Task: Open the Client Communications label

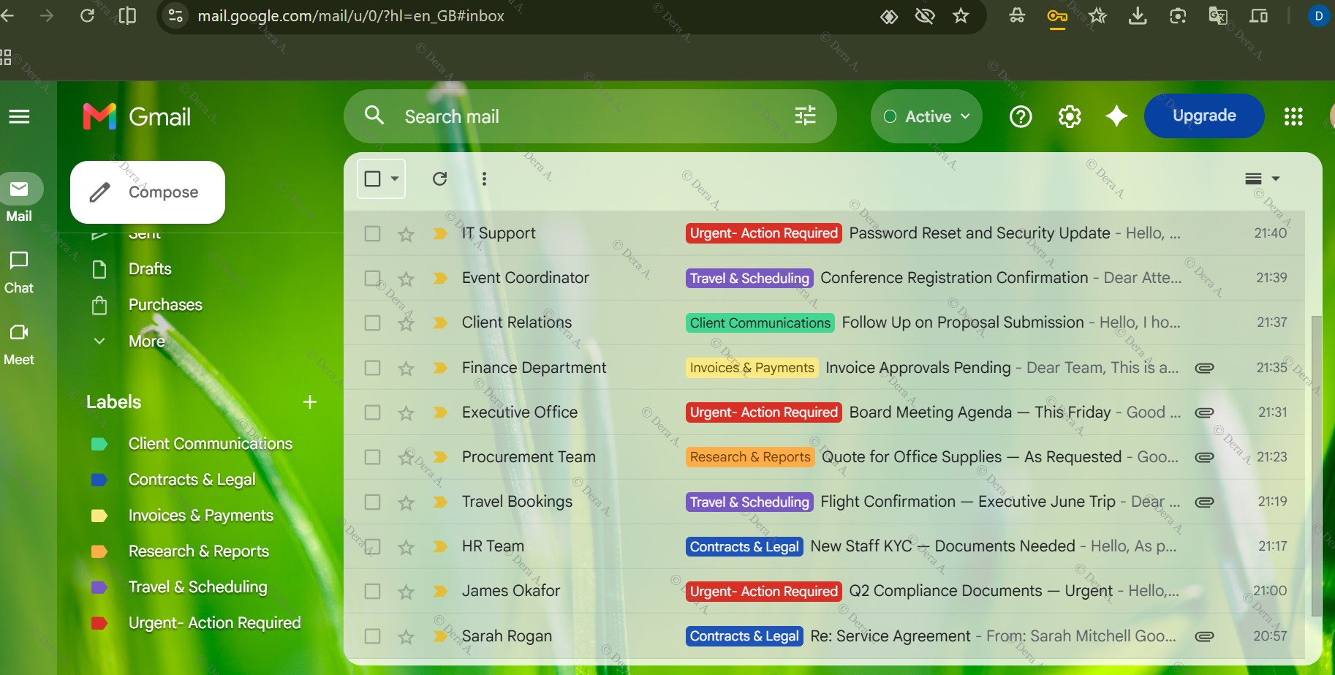Action: pyautogui.click(x=210, y=444)
